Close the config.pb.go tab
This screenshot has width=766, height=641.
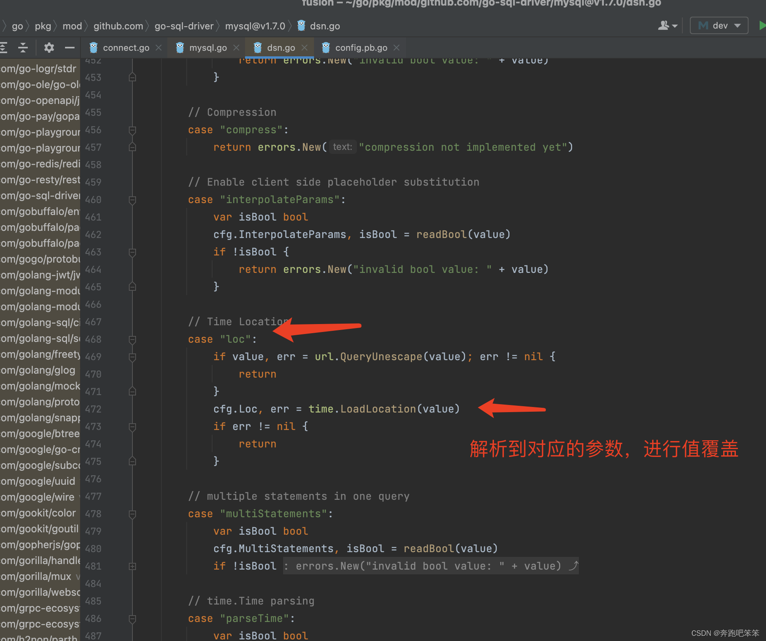(x=396, y=48)
